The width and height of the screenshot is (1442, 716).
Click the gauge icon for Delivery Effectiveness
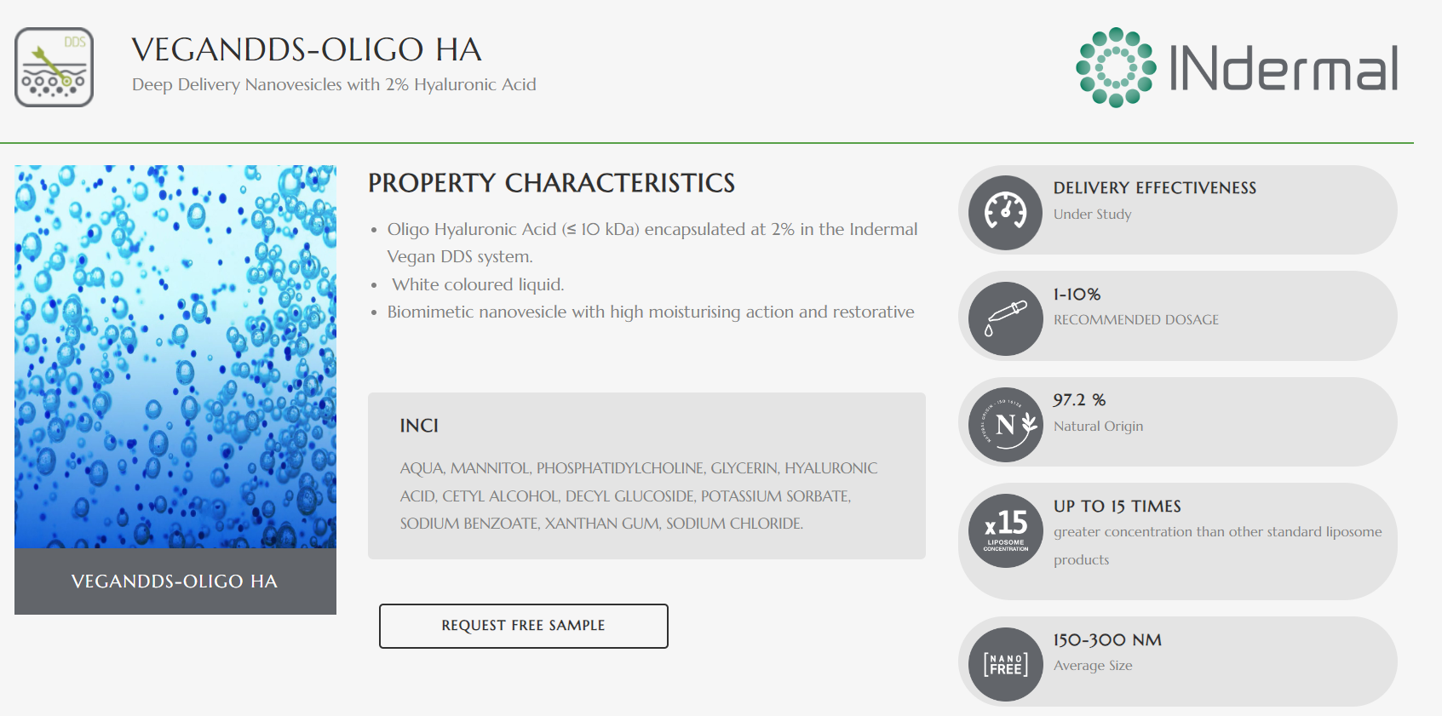click(1006, 212)
